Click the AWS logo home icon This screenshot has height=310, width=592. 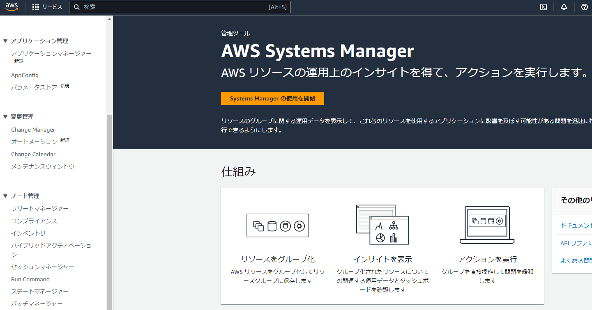(12, 7)
